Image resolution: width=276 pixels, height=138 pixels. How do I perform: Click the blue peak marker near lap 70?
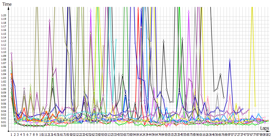coord(230,61)
